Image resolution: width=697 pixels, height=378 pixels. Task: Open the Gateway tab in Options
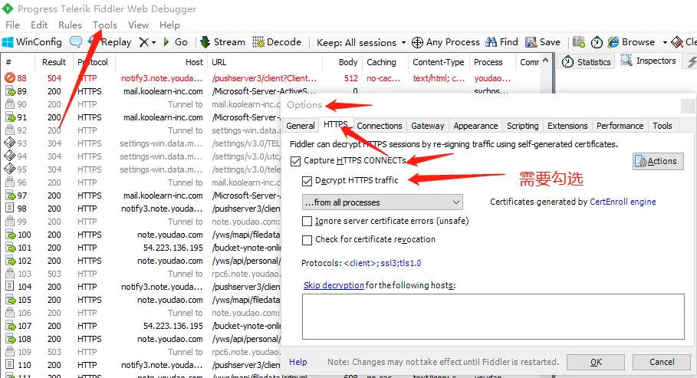point(428,126)
